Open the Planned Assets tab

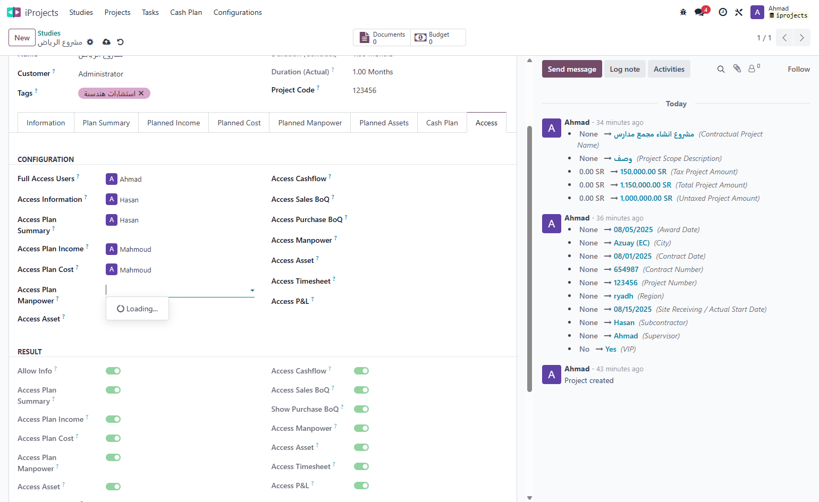click(x=384, y=123)
